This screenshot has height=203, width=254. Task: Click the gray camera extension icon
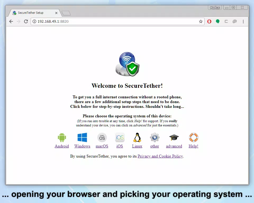point(235,21)
